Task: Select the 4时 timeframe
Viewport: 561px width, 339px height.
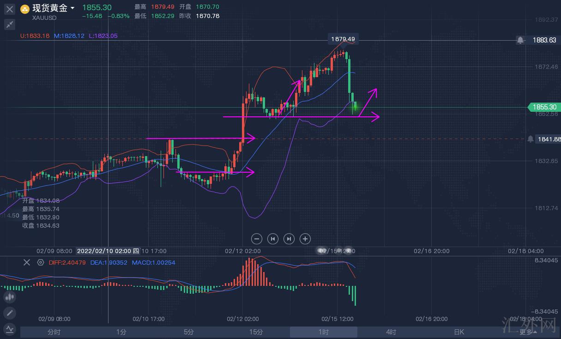Action: 391,332
